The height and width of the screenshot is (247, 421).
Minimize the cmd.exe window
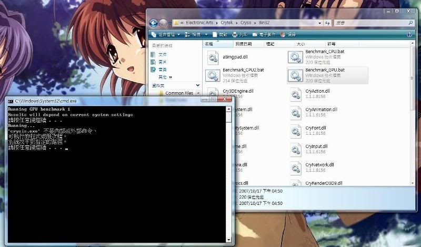click(x=205, y=100)
